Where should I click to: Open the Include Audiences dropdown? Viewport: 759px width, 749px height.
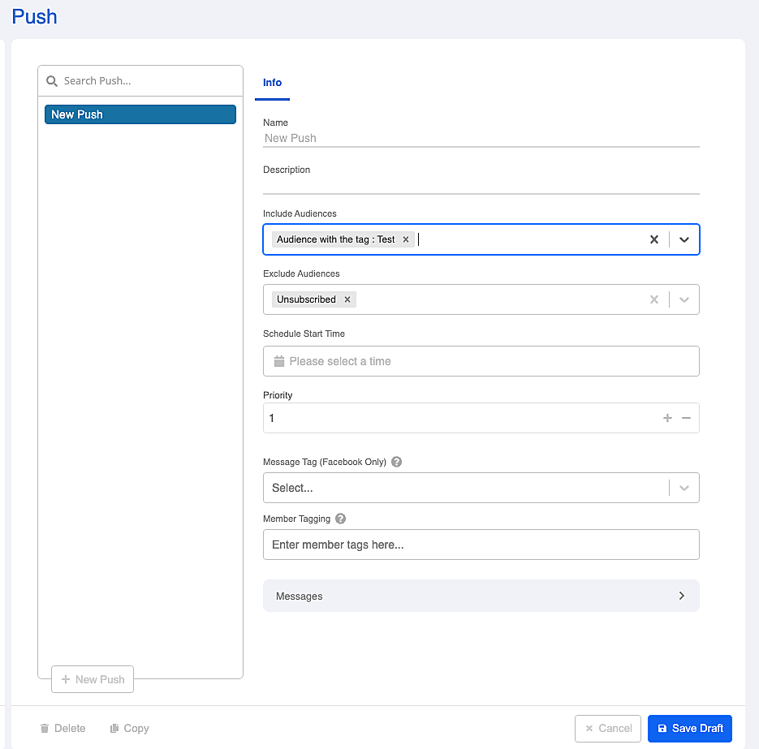(x=684, y=239)
